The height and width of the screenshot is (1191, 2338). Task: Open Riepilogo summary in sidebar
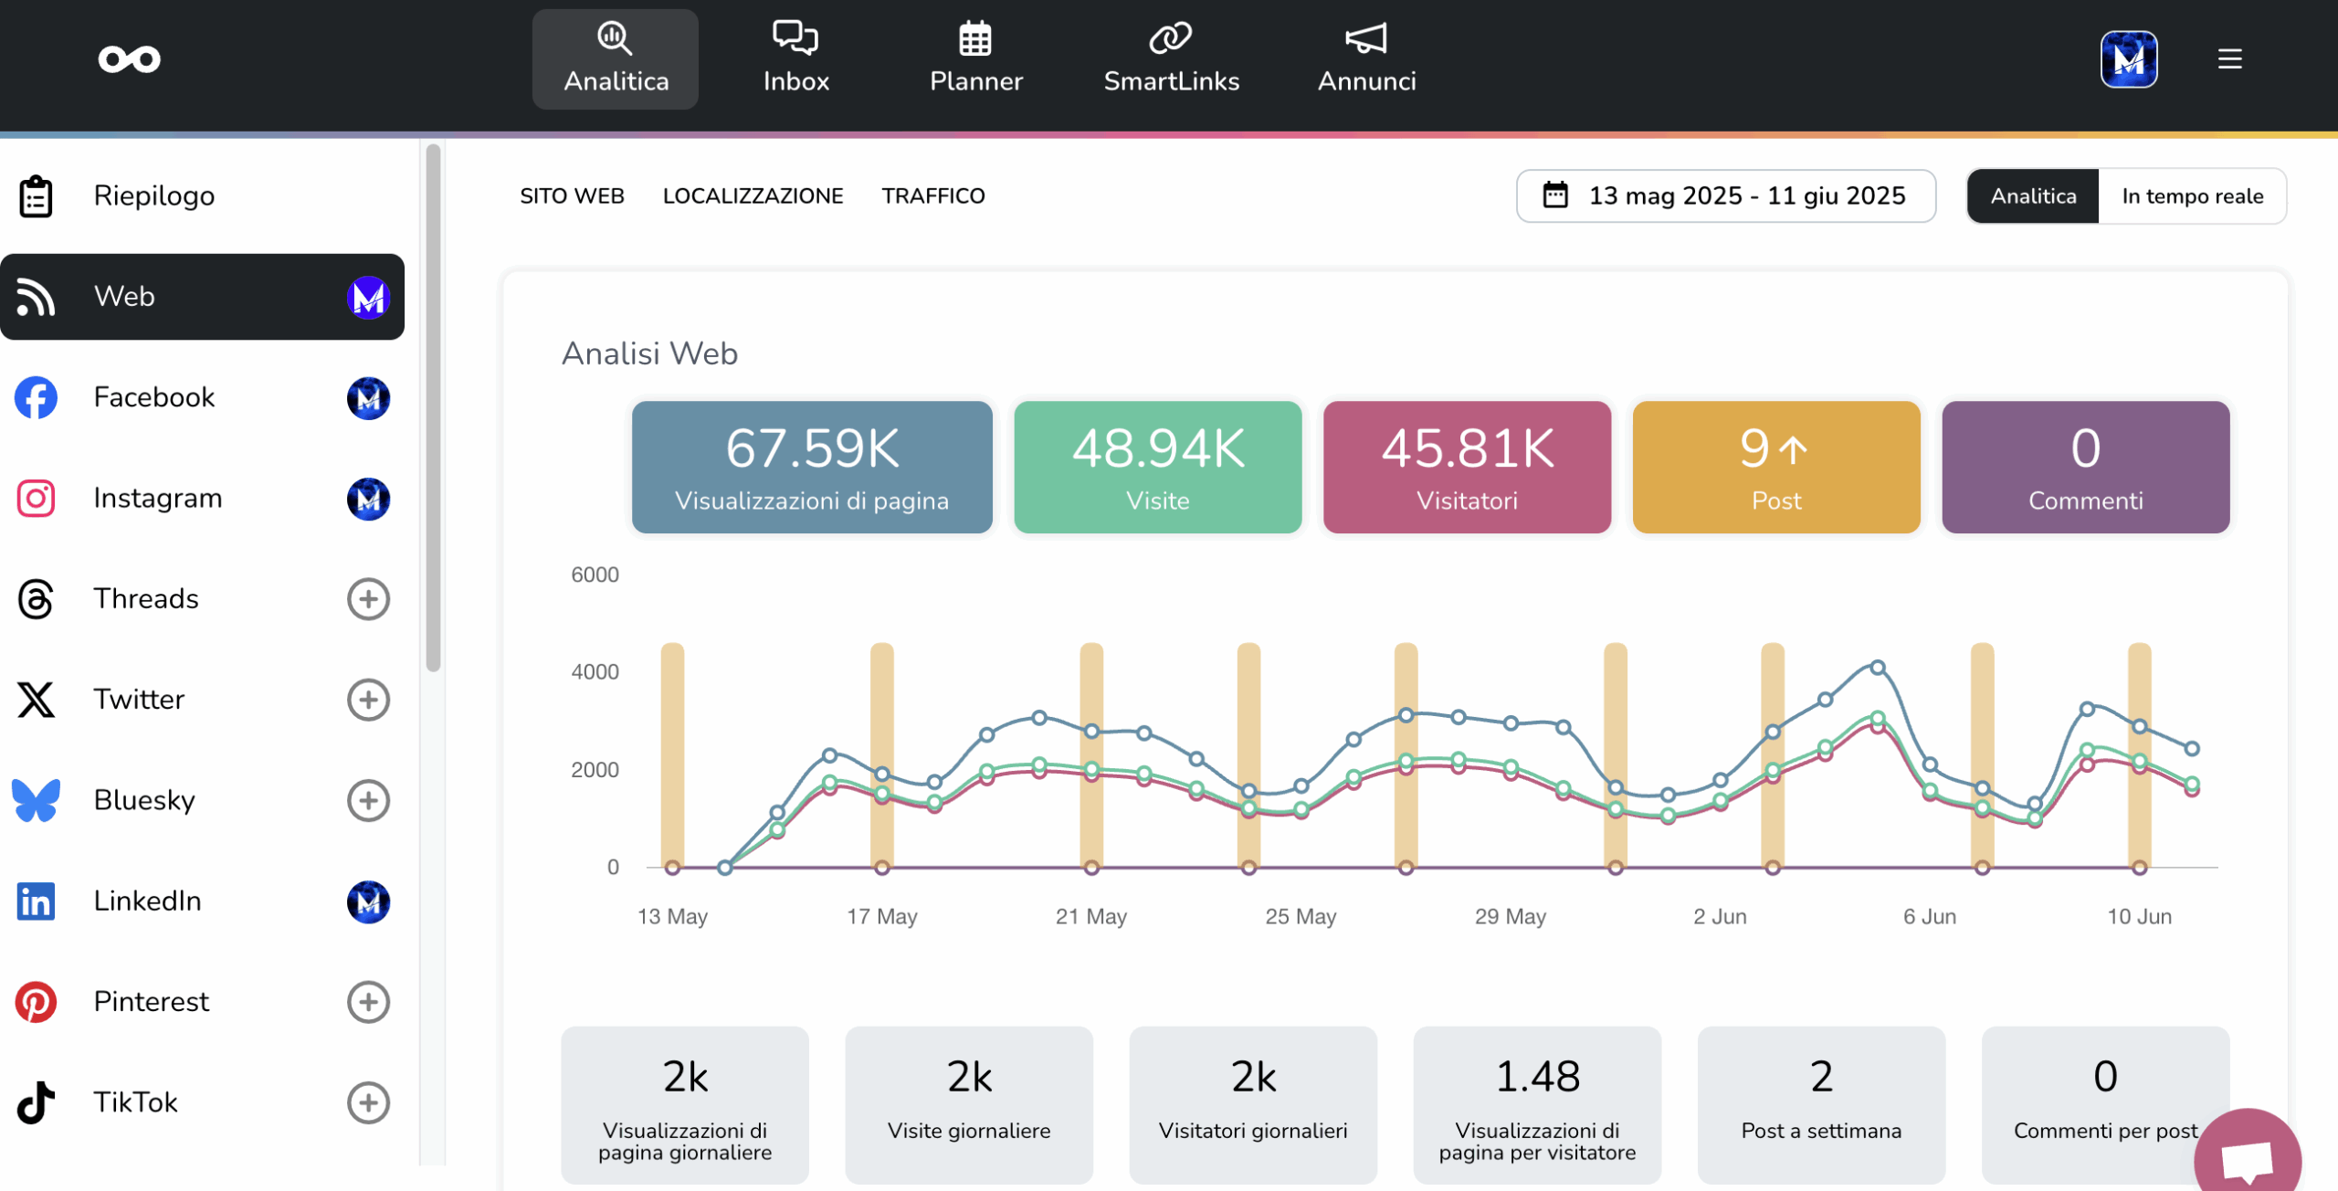(x=153, y=195)
